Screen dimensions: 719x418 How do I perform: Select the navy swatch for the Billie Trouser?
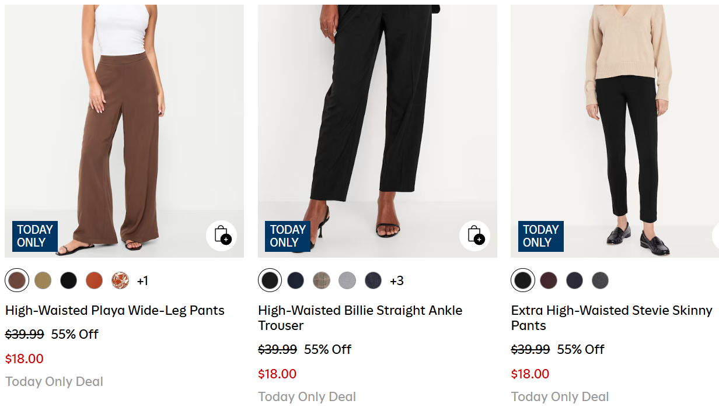pyautogui.click(x=295, y=280)
